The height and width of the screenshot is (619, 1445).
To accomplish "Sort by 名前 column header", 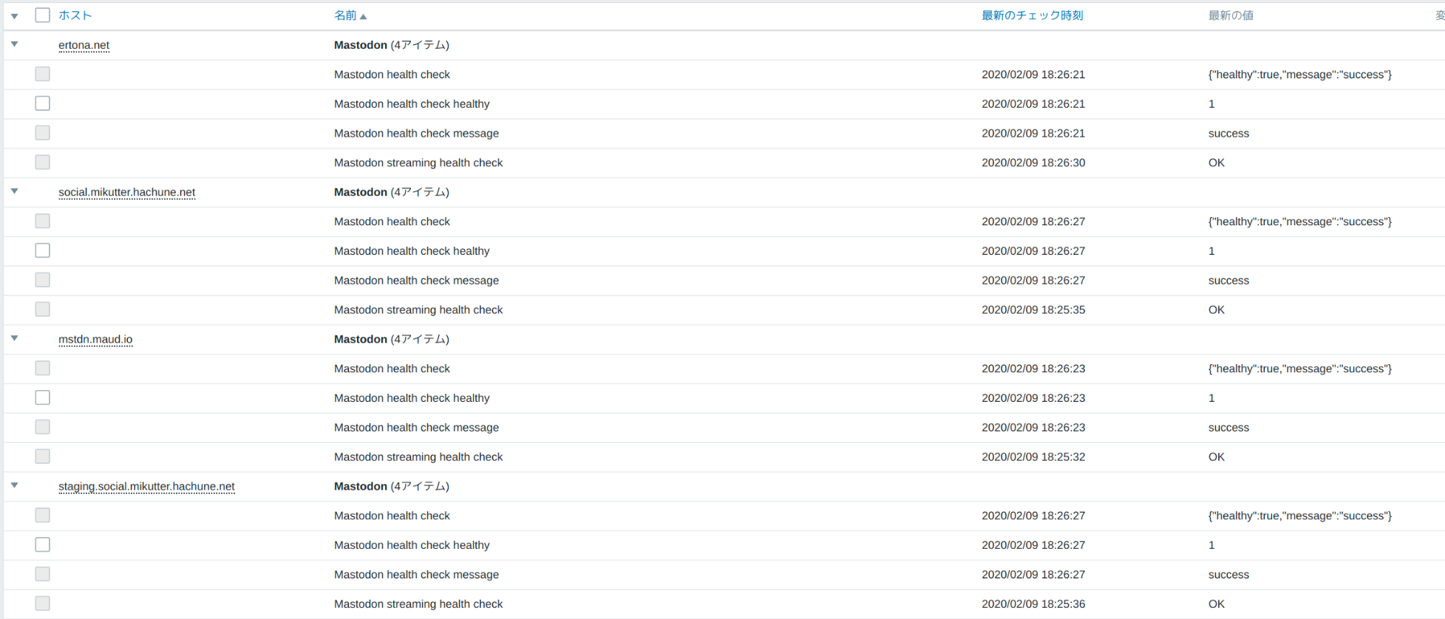I will click(344, 15).
